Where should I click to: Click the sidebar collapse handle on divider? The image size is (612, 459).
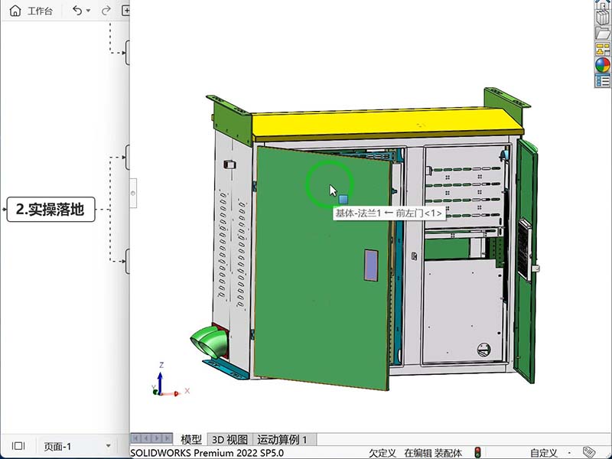(133, 194)
